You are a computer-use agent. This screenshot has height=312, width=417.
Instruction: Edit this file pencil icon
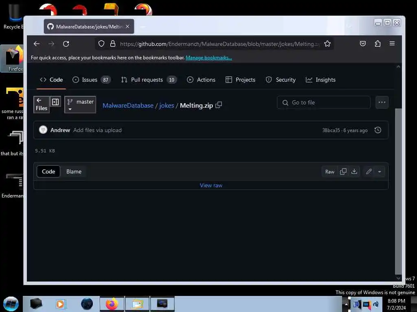click(369, 172)
